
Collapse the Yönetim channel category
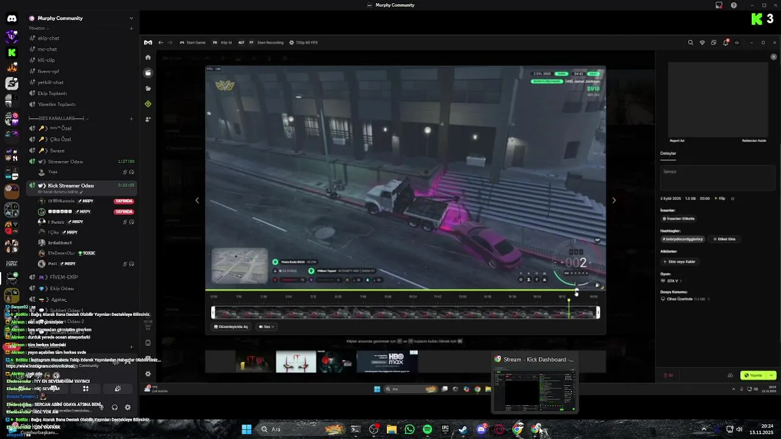[38, 28]
